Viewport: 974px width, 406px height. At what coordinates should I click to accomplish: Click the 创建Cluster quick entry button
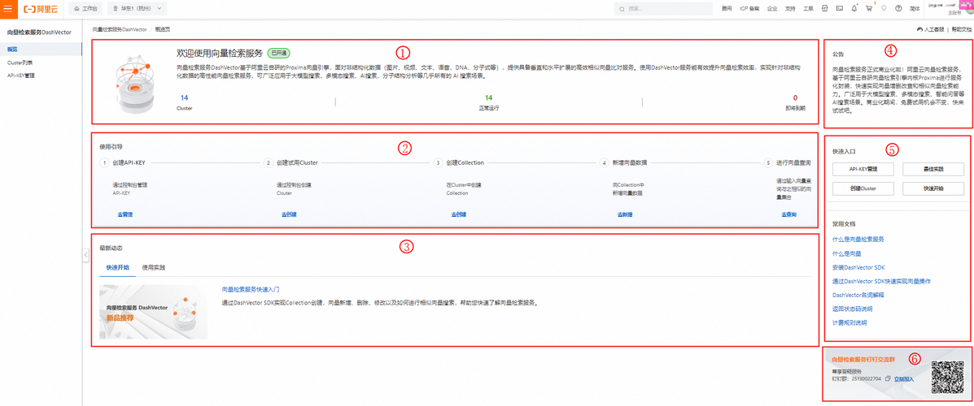click(863, 188)
